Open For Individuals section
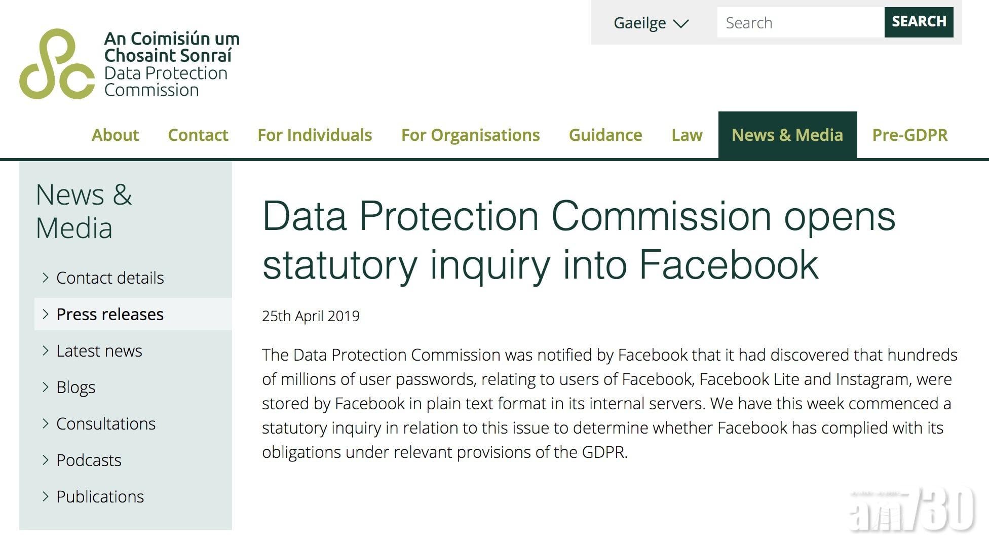Screen dimensions: 989x543 315,135
